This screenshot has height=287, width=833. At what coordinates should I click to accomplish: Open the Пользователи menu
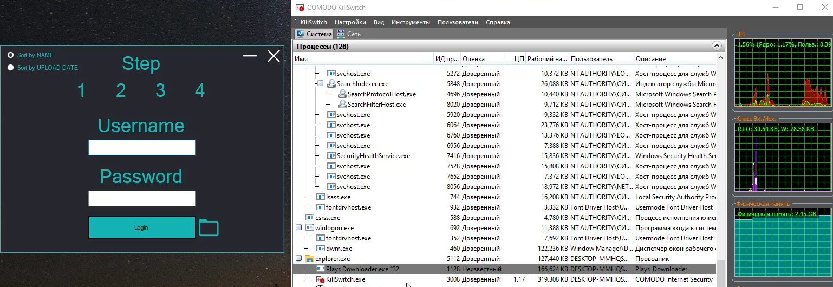click(x=458, y=22)
